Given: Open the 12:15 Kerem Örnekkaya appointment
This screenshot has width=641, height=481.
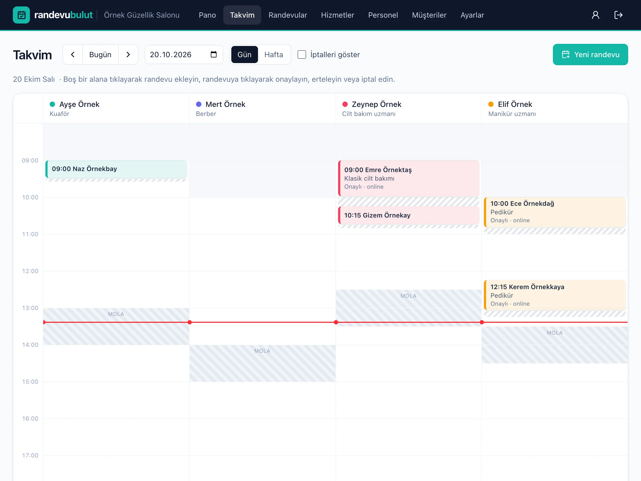Looking at the screenshot, I should tap(555, 295).
